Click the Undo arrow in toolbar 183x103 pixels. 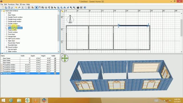16,8
